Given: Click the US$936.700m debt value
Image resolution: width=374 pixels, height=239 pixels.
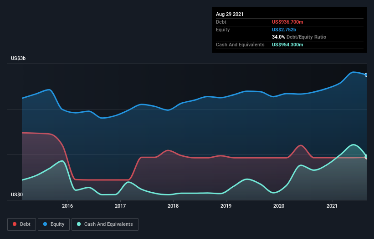Looking at the screenshot, I should pyautogui.click(x=287, y=22).
